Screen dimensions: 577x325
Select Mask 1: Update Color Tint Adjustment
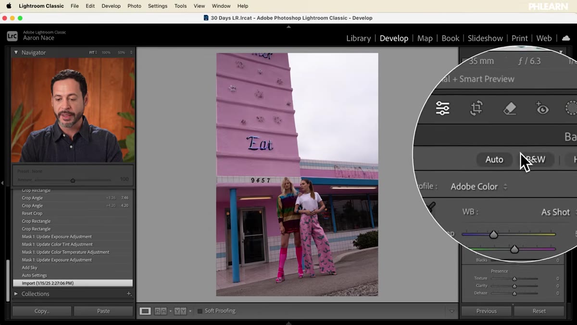point(73,244)
